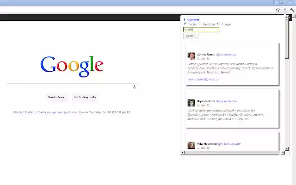
Task: Select the Twitter radio button
Action: 185,24
